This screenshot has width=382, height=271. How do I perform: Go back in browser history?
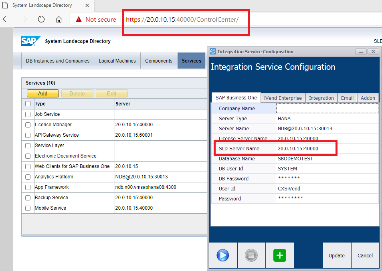tap(6, 19)
